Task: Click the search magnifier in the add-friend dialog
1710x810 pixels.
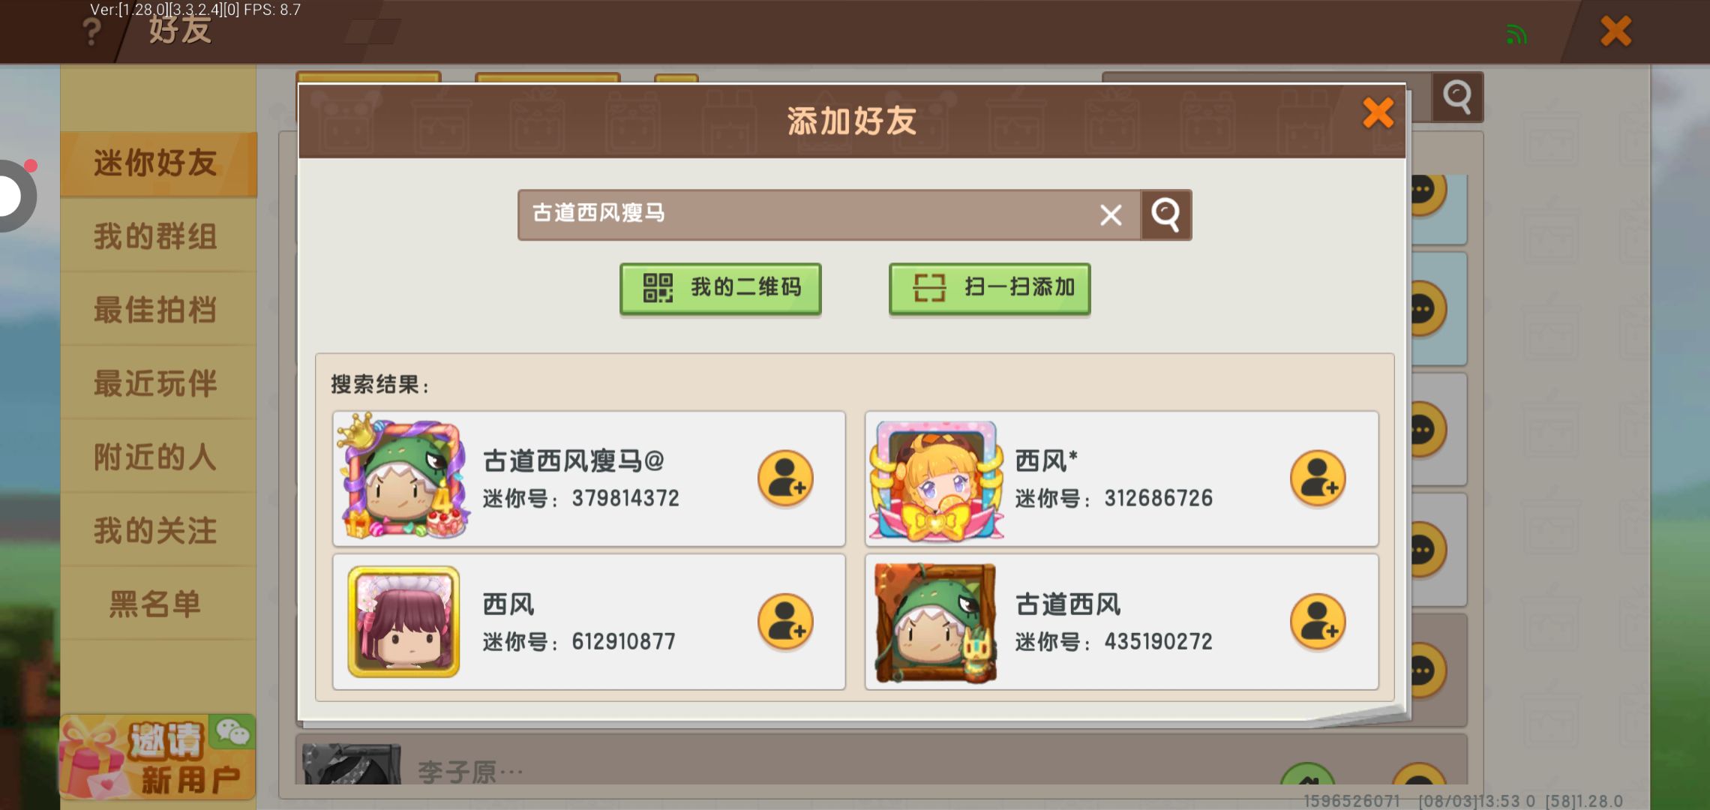Action: [1165, 215]
